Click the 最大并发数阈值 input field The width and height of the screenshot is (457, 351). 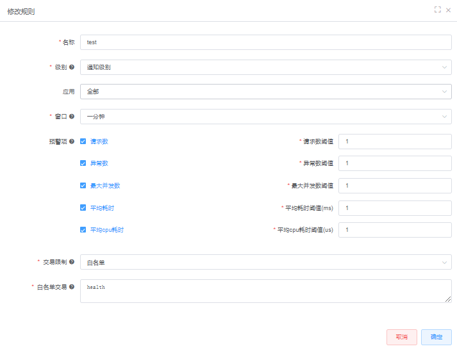tap(395, 186)
